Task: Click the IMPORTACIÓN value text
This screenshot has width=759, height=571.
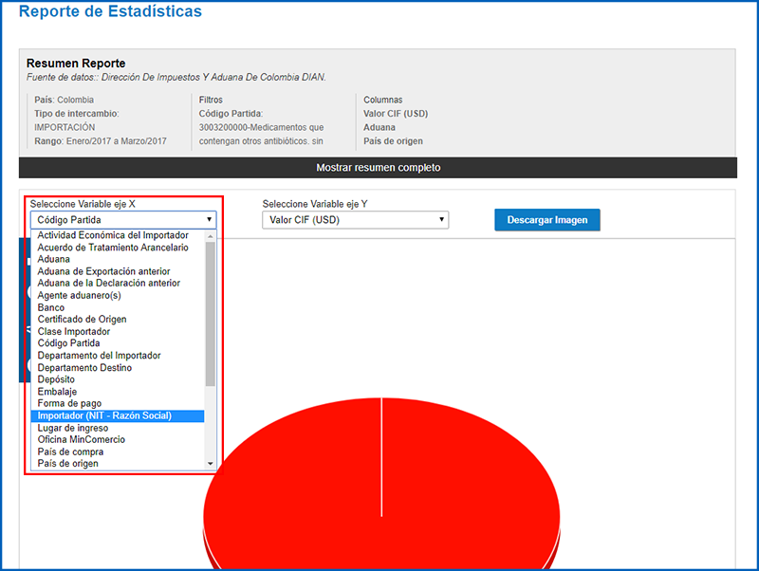Action: pos(65,127)
